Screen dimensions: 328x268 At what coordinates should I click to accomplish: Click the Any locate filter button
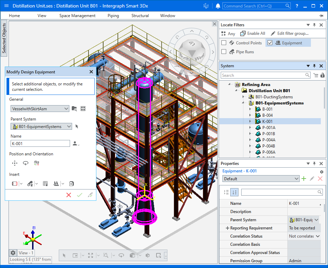point(229,33)
